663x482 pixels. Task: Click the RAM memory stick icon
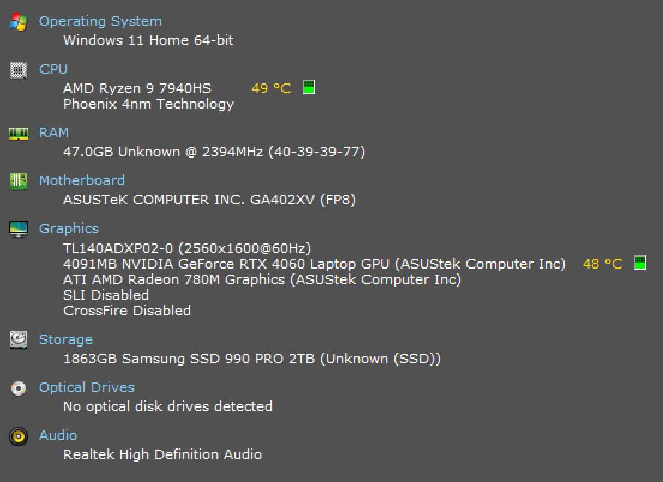[19, 134]
